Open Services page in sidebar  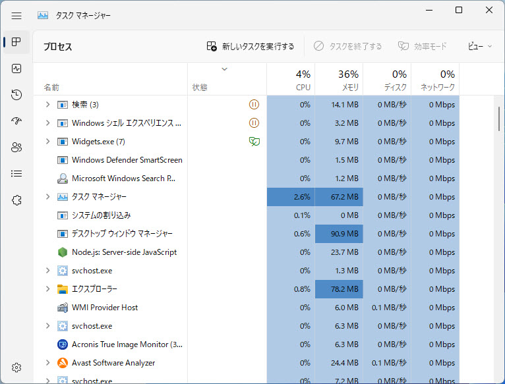pos(16,200)
